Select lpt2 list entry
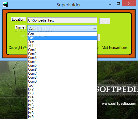The height and width of the screenshot is (119, 138). pyautogui.click(x=62, y=89)
